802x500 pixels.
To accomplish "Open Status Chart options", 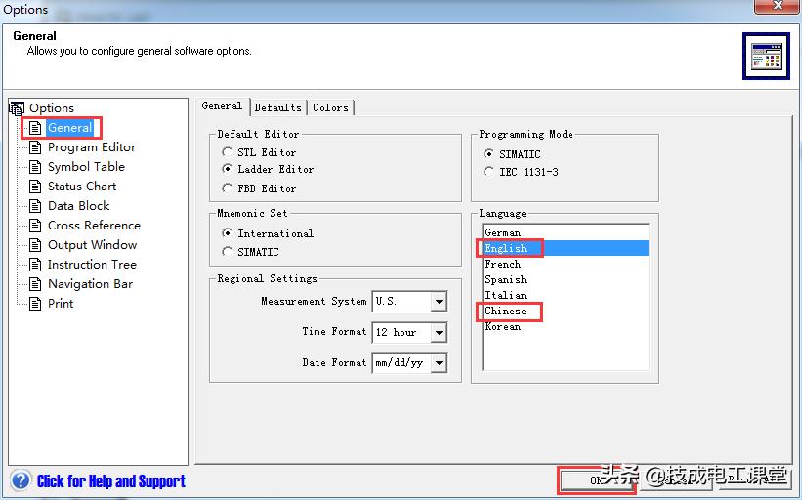I will 82,187.
